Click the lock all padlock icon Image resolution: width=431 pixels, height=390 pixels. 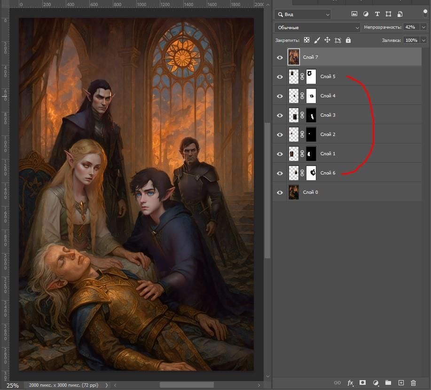[348, 40]
